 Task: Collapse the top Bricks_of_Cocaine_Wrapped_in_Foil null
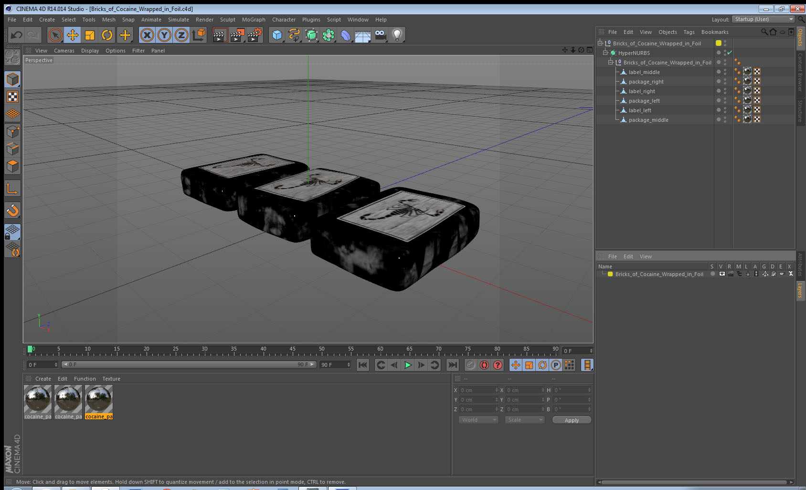coord(601,43)
